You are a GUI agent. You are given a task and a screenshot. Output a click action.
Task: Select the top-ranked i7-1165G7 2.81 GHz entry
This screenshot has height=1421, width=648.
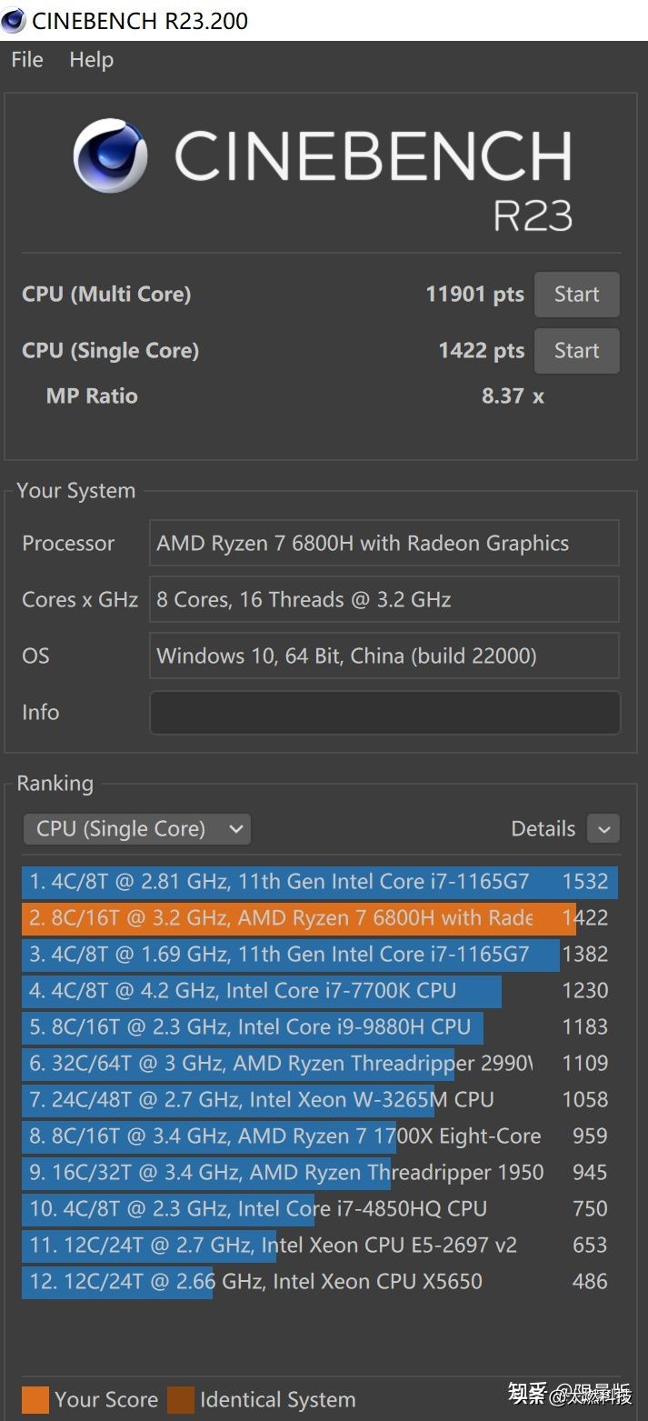click(x=300, y=881)
